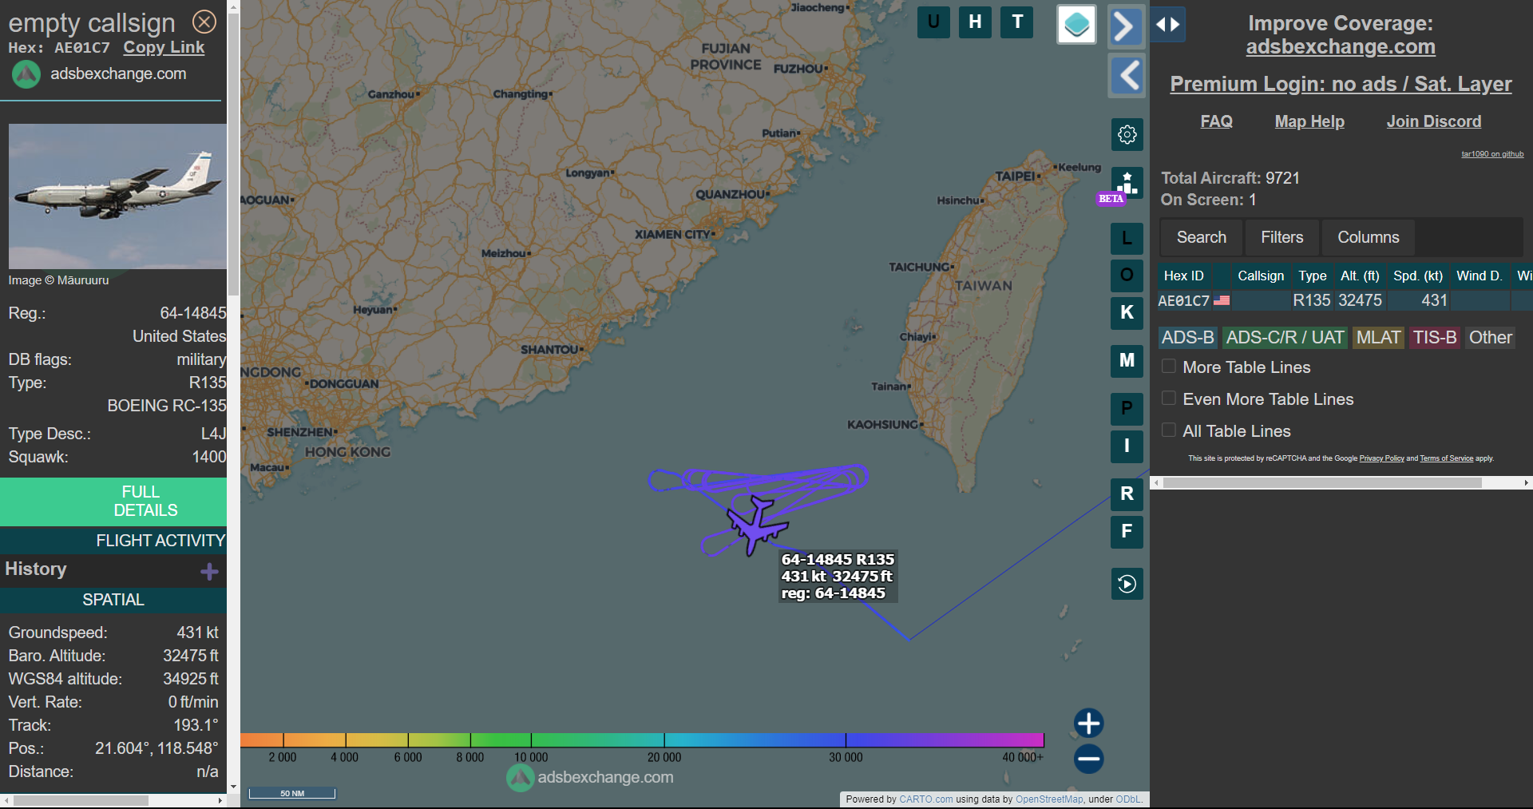Open map settings gear

click(x=1127, y=134)
